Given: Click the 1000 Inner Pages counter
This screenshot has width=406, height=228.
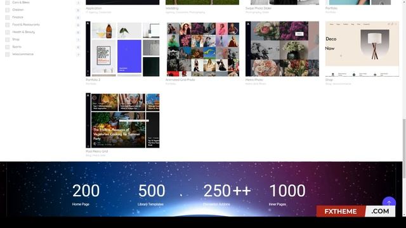Looking at the screenshot, I should pyautogui.click(x=287, y=194).
